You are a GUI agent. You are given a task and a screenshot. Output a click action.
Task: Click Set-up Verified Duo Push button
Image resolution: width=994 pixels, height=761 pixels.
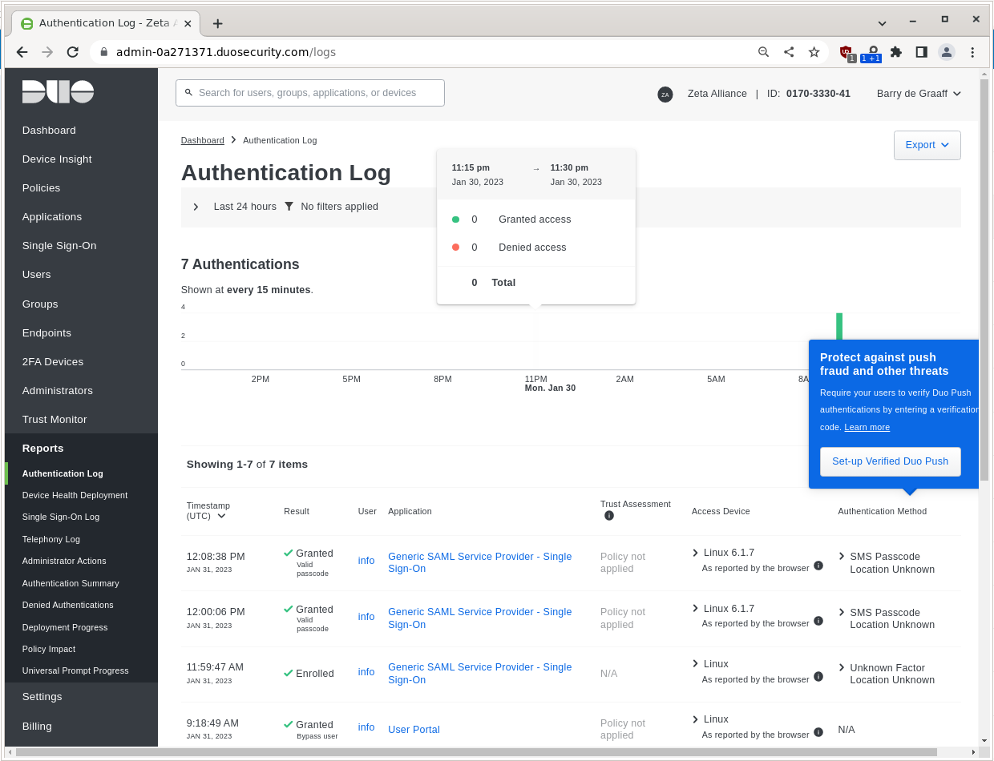click(x=890, y=461)
